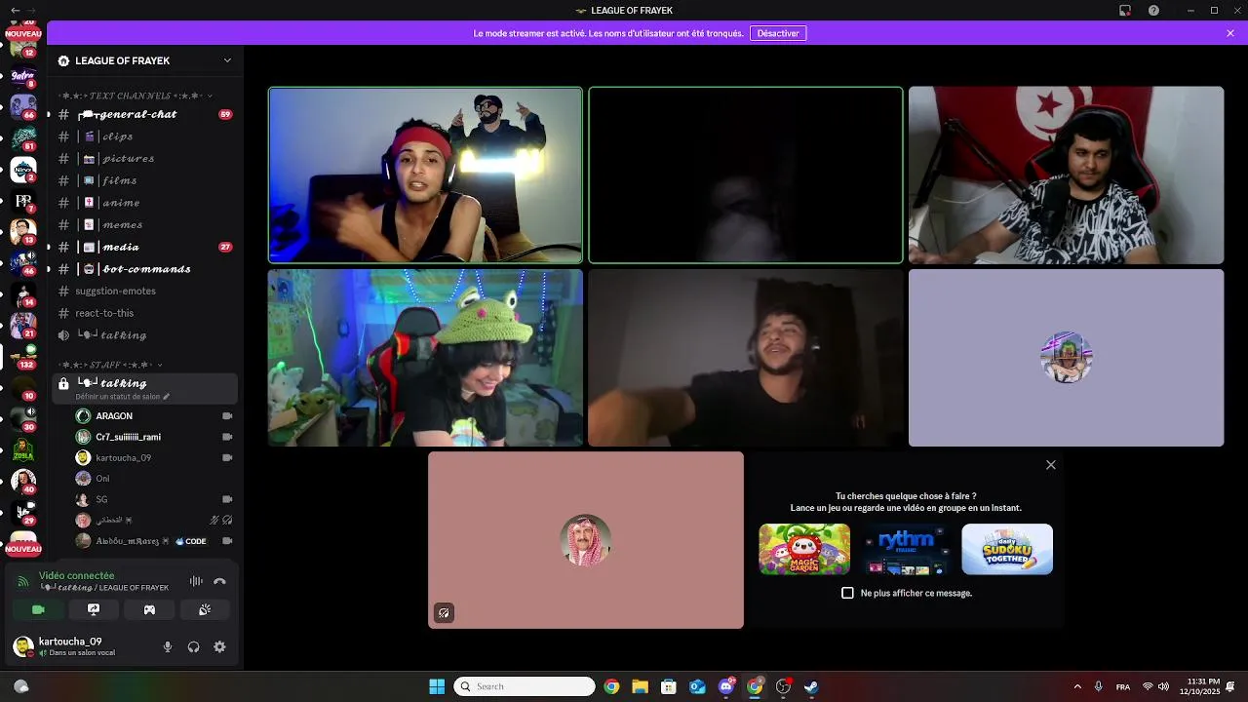Viewport: 1248px width, 702px height.
Task: Select Oni in the voice member list
Action: [154, 479]
